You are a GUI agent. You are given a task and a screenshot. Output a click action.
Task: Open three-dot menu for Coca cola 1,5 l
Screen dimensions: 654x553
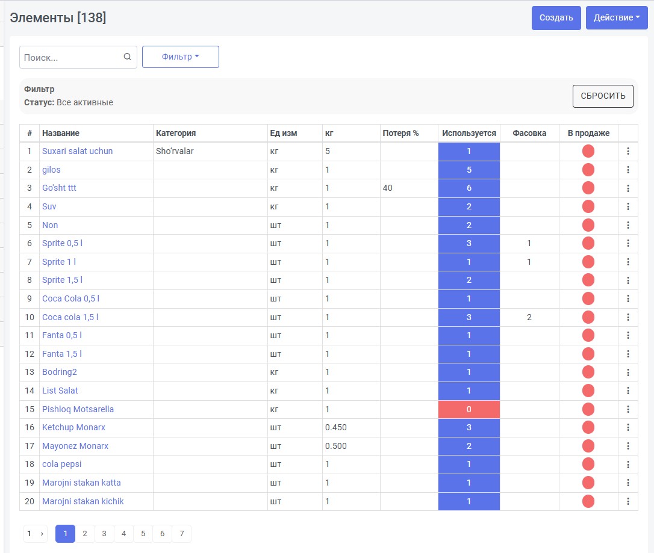628,317
